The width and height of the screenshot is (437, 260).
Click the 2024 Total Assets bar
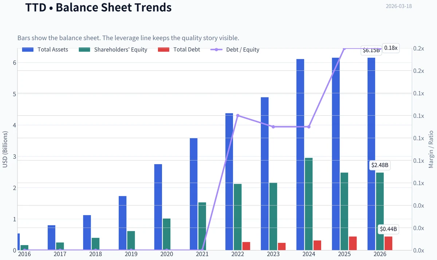click(300, 155)
